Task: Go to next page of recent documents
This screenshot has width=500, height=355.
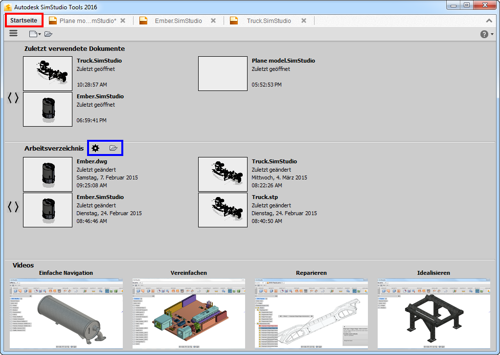Action: 17,98
